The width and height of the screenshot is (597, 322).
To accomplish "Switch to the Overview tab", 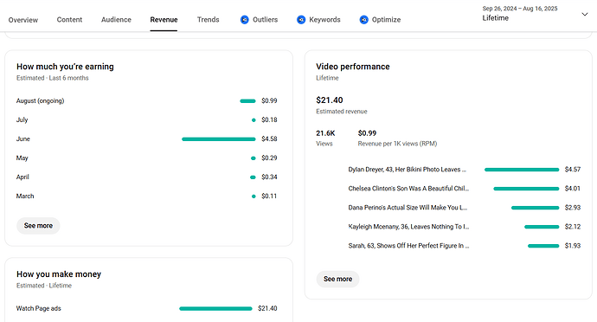I will tap(23, 20).
